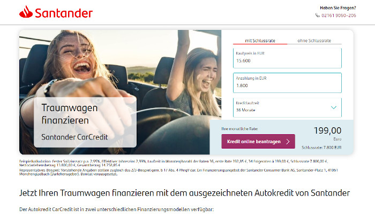Click the monthly rate 199,00 value
This screenshot has height=217, width=375.
(327, 130)
